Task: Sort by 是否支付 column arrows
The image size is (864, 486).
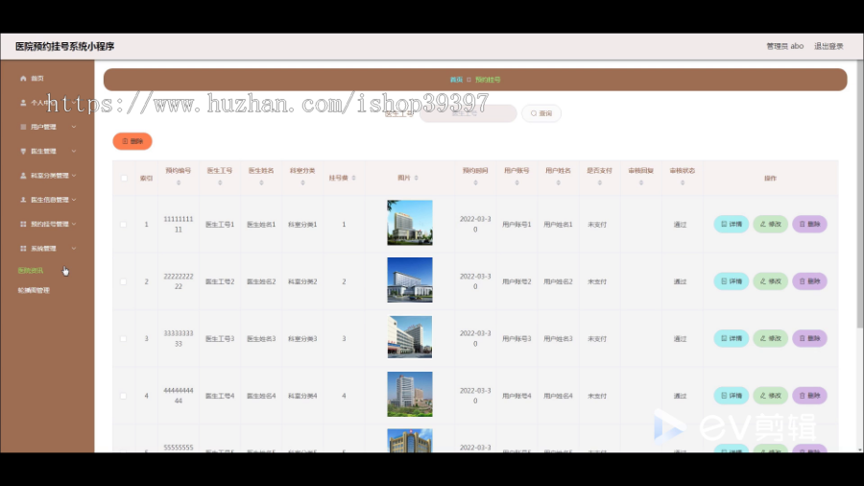Action: (x=599, y=182)
